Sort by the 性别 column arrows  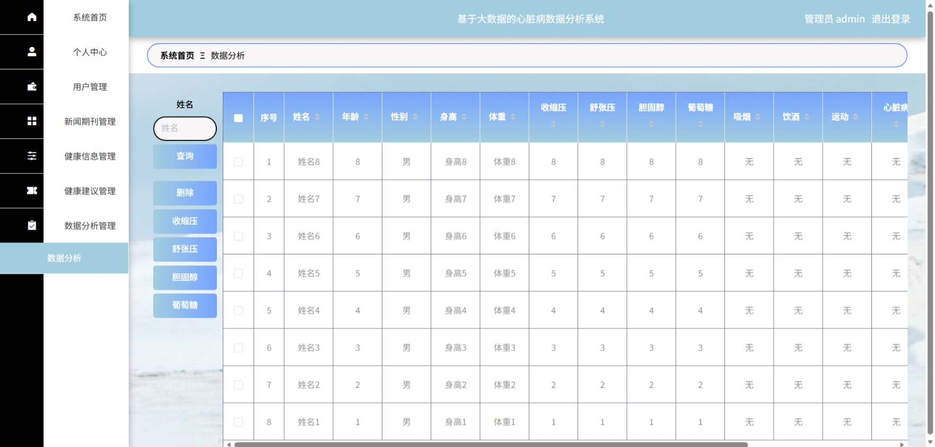tap(415, 117)
